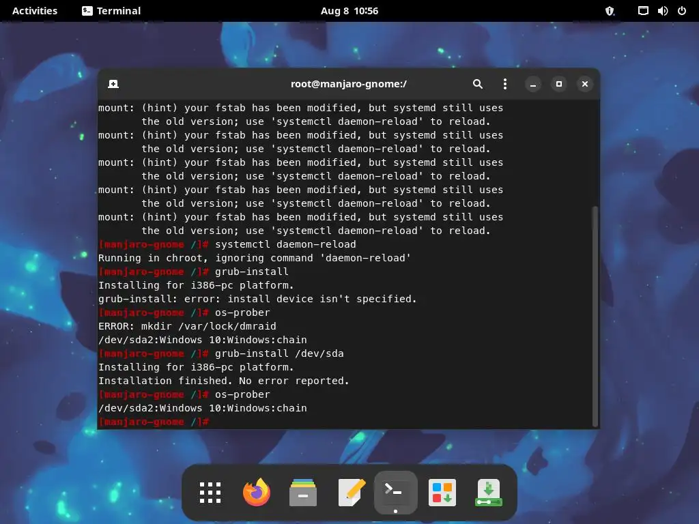The width and height of the screenshot is (699, 524).
Task: Open the terminal search
Action: click(x=477, y=84)
